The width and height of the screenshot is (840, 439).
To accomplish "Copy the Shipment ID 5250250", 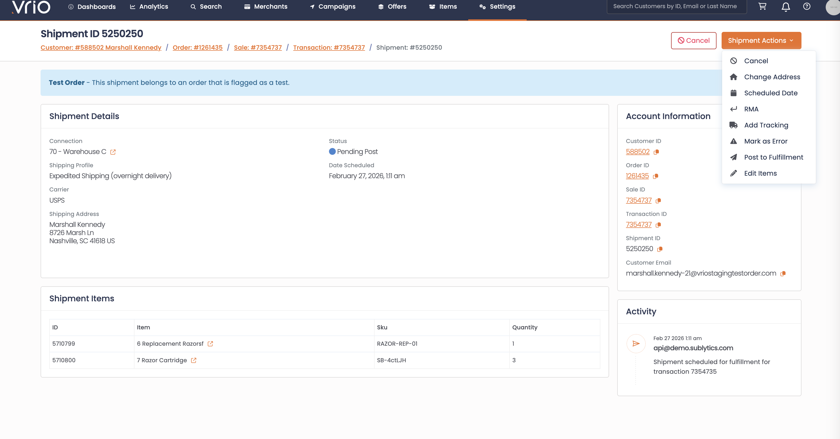I will tap(660, 249).
